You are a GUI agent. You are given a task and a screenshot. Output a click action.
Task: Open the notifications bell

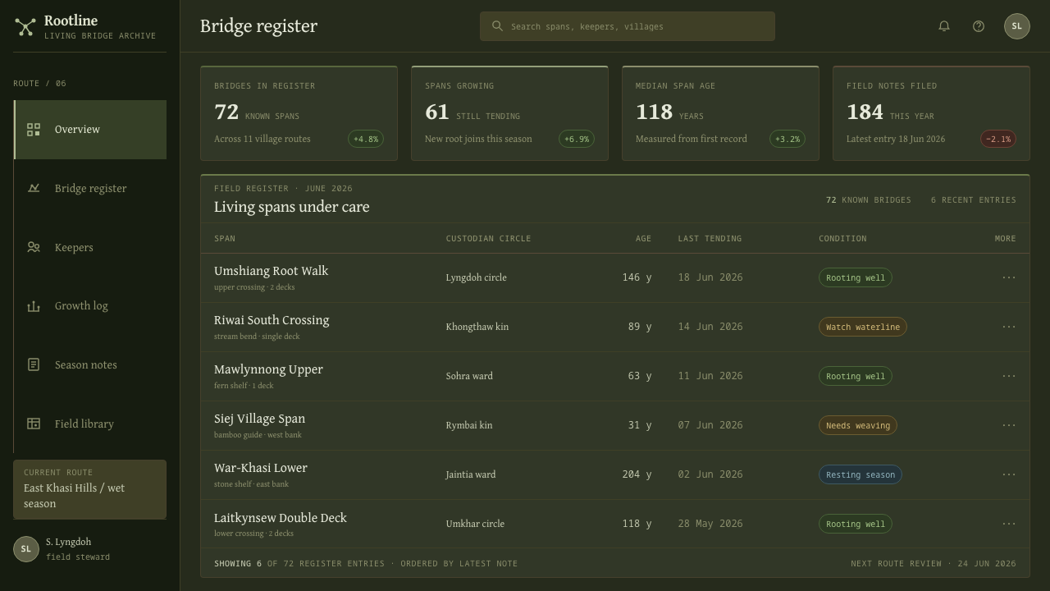tap(944, 26)
